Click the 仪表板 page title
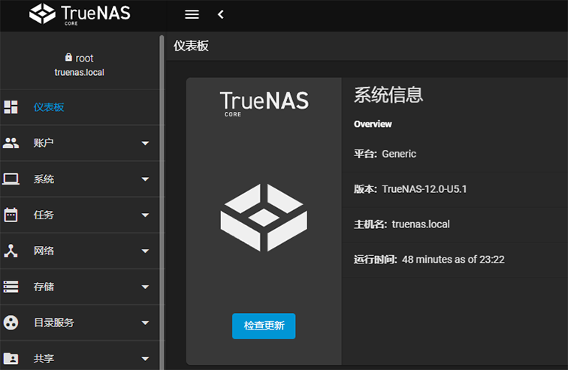Image resolution: width=568 pixels, height=370 pixels. coord(191,46)
